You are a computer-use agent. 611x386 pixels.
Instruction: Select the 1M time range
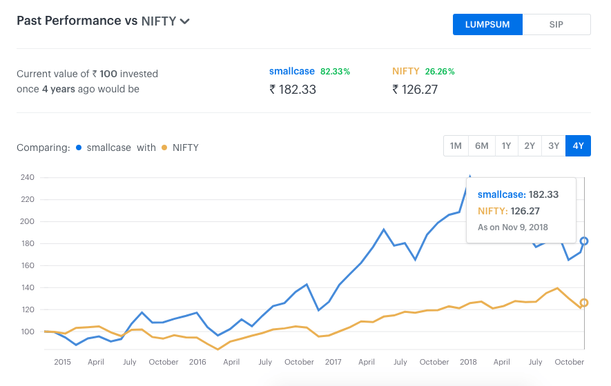(456, 146)
